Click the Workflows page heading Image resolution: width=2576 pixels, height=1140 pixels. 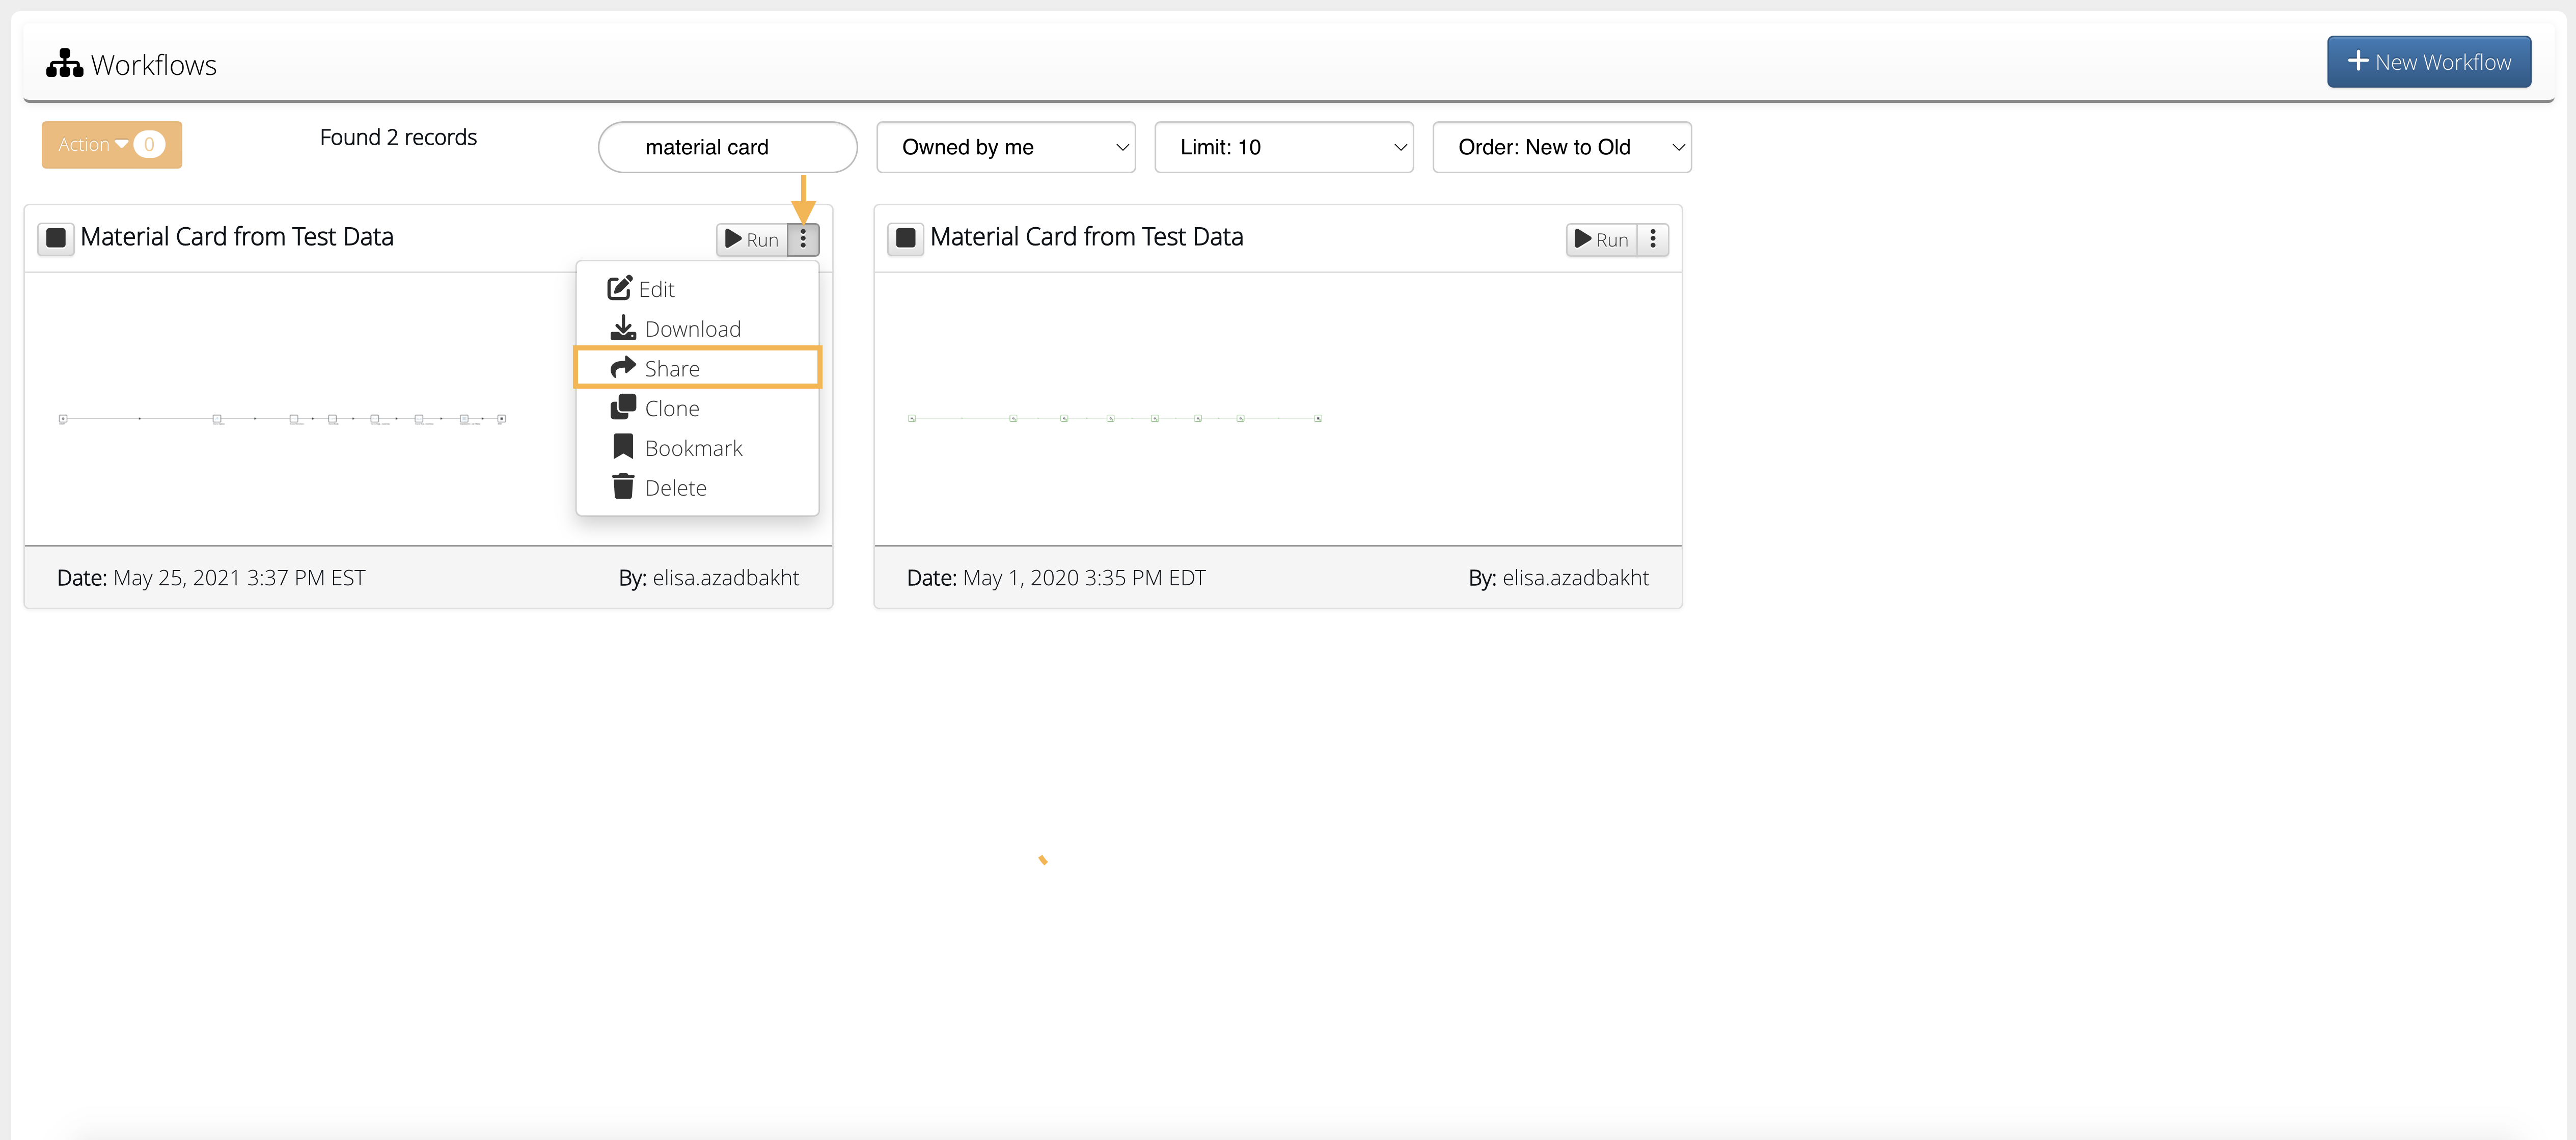(x=154, y=65)
